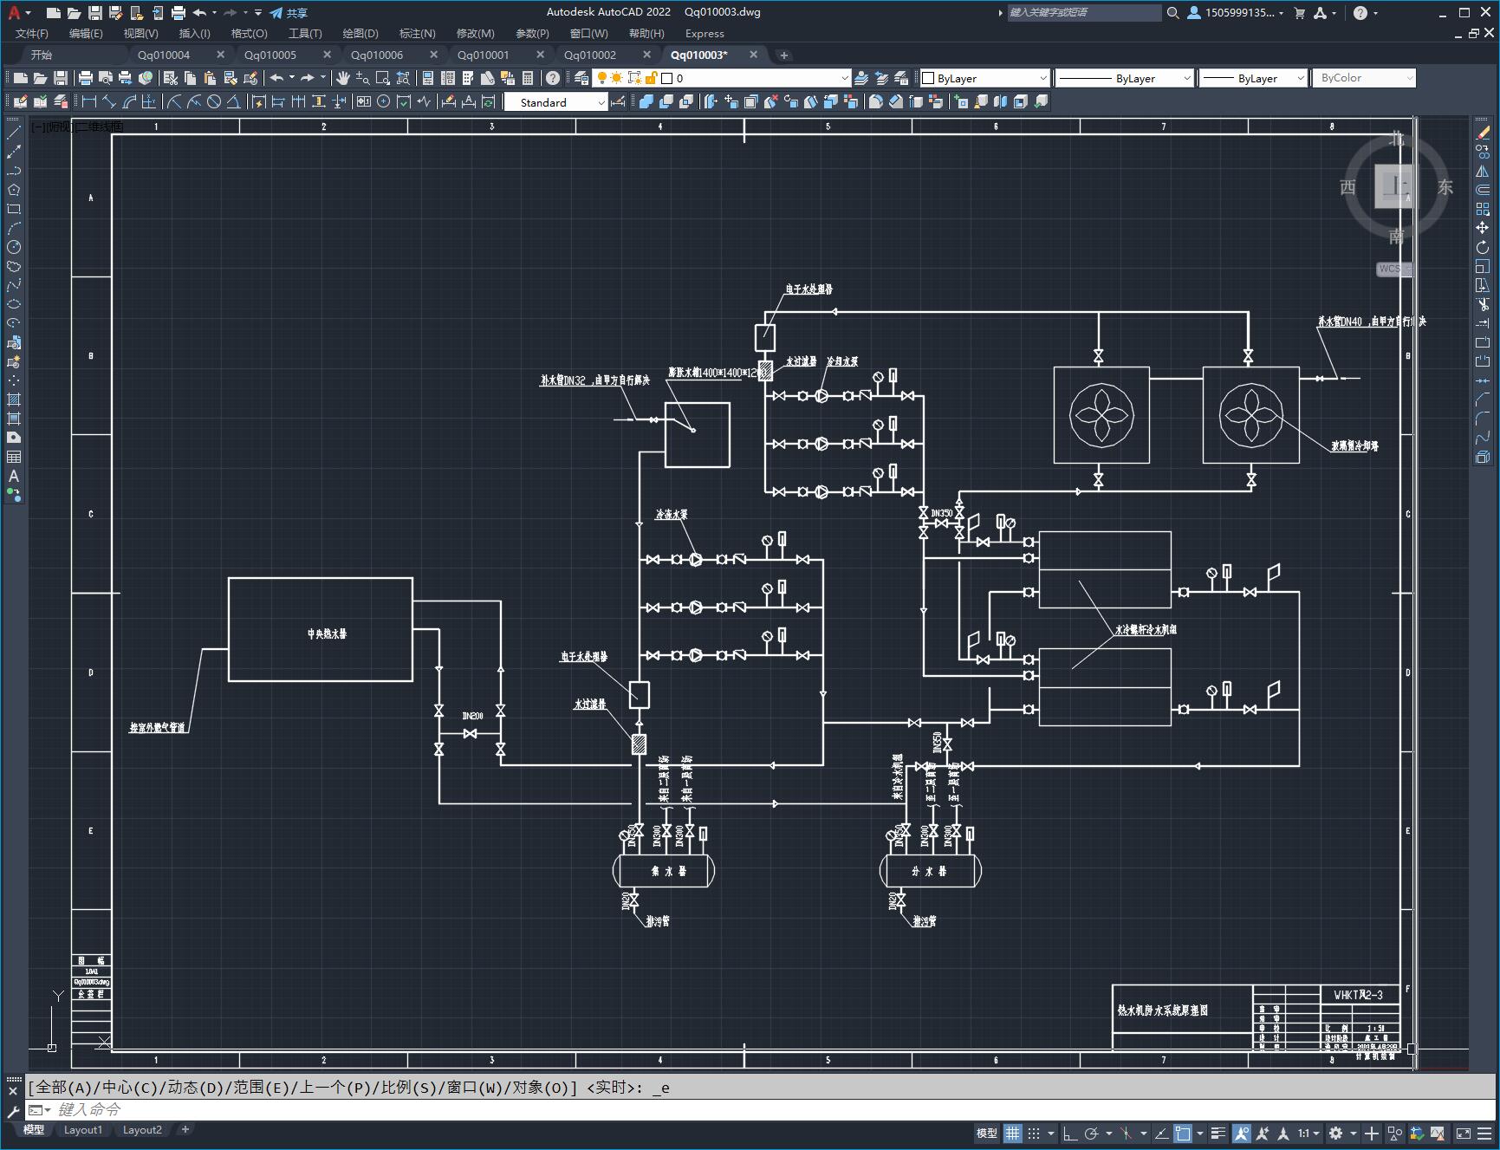Click the status bar customization menu icon
This screenshot has height=1150, width=1500.
[x=1484, y=1133]
